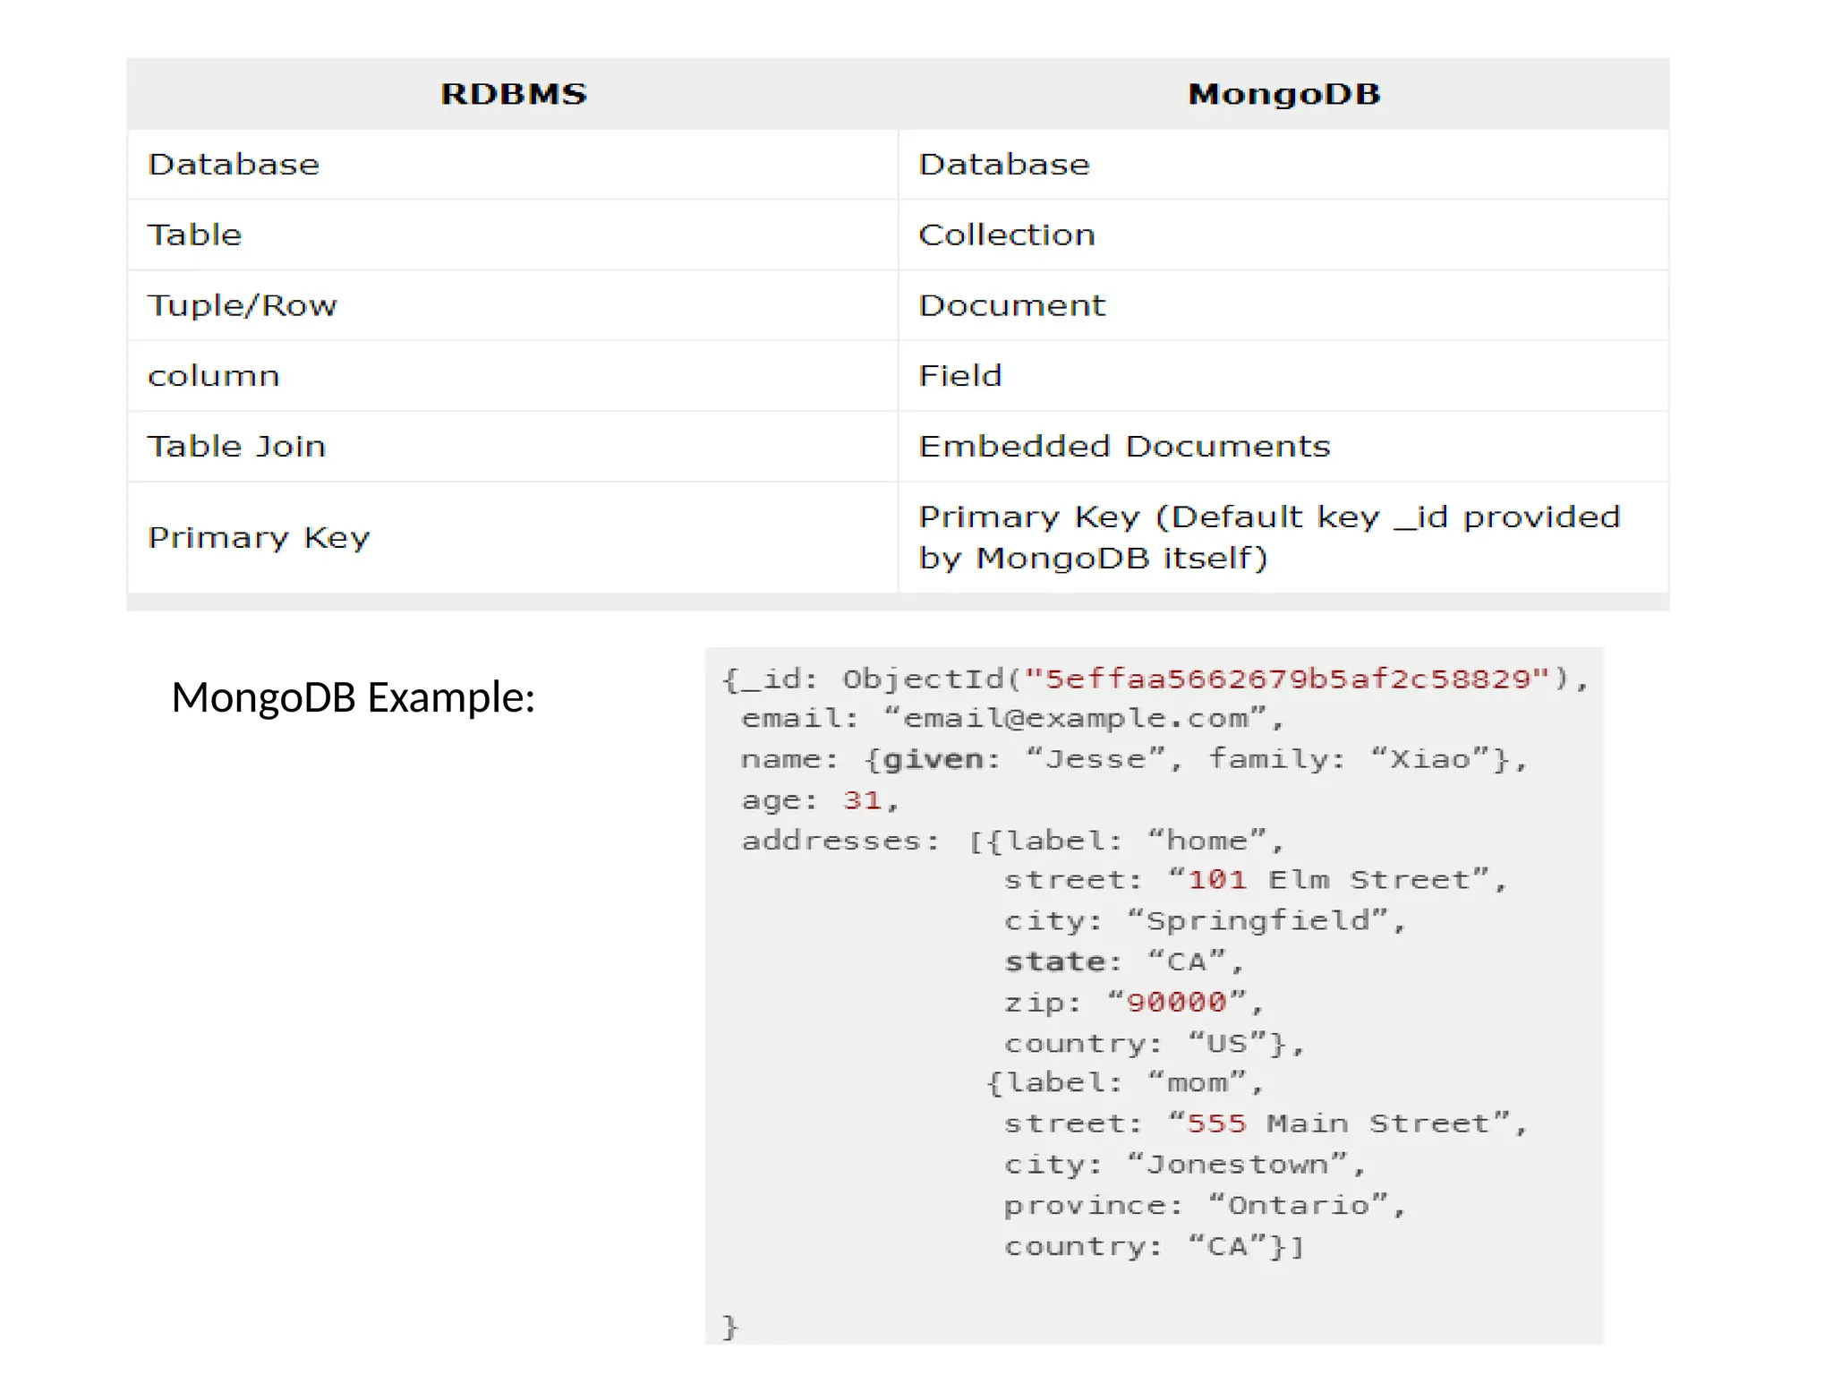Click the MongoDB Example heading text
The width and height of the screenshot is (1833, 1375).
point(353,697)
